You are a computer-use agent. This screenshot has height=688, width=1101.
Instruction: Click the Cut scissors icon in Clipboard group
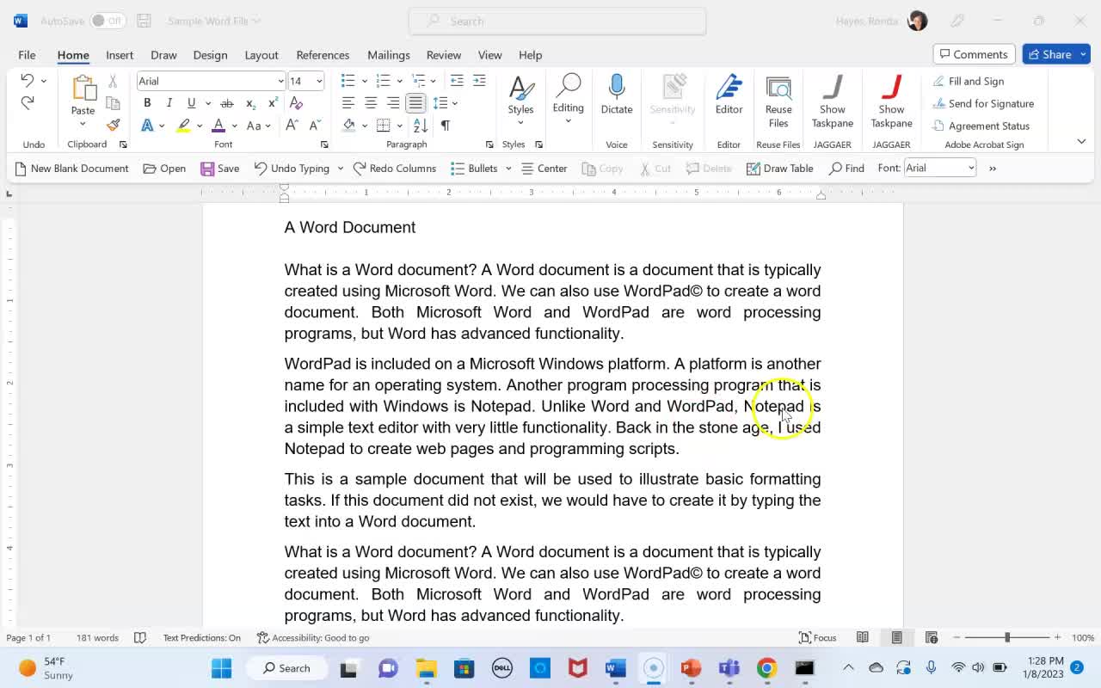(113, 81)
